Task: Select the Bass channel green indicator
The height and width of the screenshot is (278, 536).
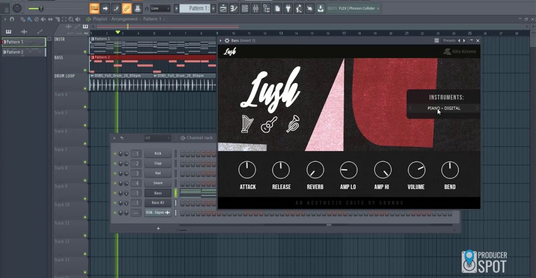Action: tap(176, 193)
